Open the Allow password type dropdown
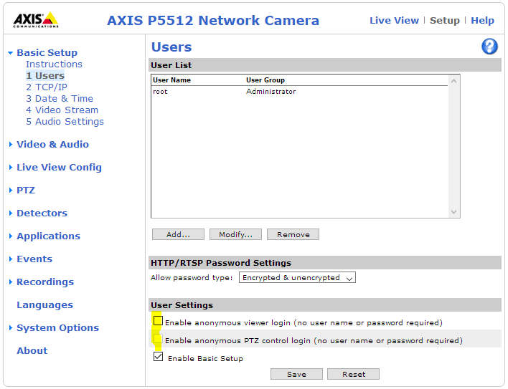 pyautogui.click(x=297, y=277)
